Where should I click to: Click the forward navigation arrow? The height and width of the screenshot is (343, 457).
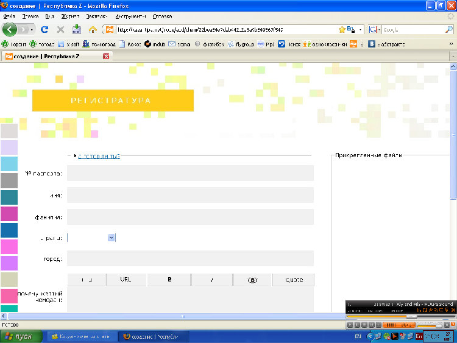tap(23, 29)
